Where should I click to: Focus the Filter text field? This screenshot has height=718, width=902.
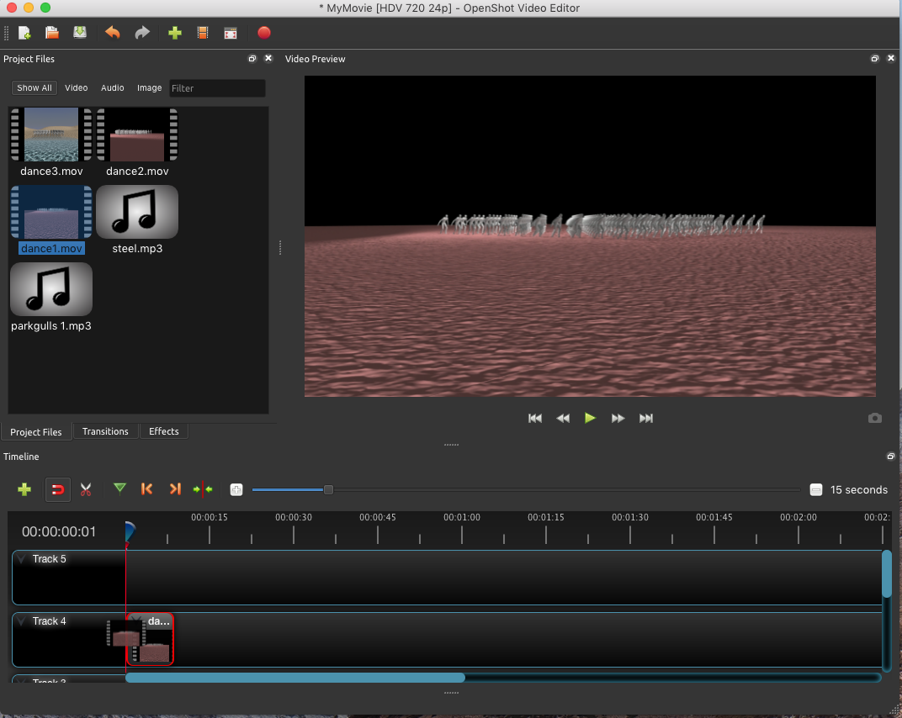click(x=217, y=88)
